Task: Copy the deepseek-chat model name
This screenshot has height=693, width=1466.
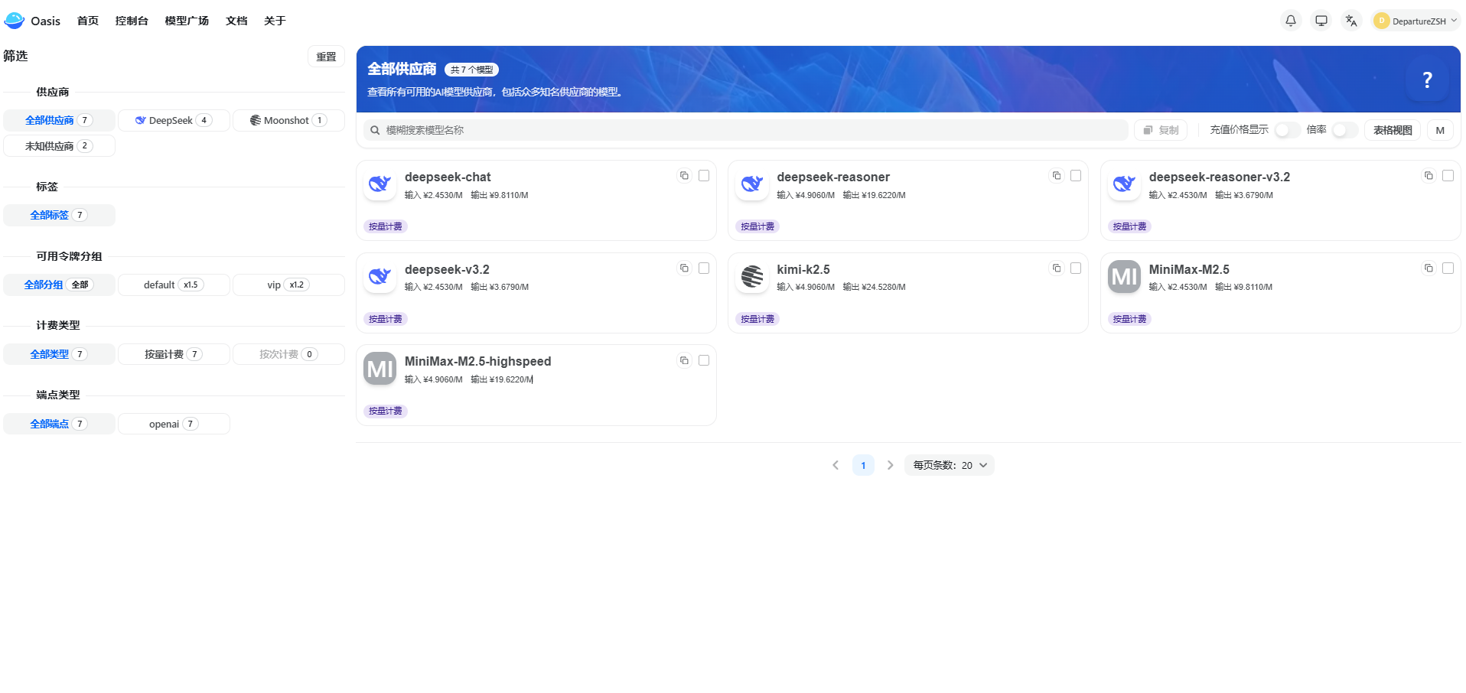Action: [x=684, y=176]
